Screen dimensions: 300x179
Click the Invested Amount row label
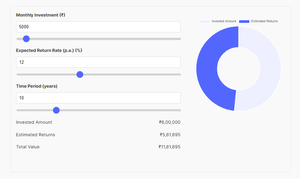point(34,122)
